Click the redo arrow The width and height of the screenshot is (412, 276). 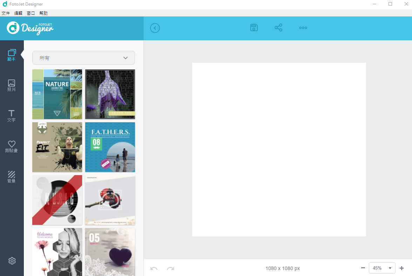coord(170,268)
